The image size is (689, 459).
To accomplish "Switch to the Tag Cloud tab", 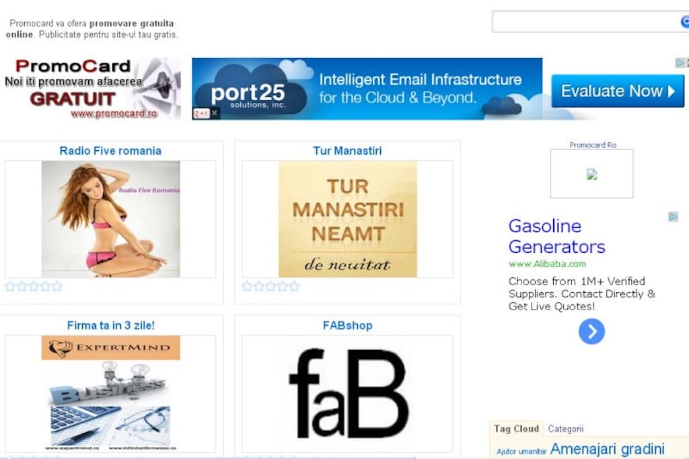I will [516, 429].
